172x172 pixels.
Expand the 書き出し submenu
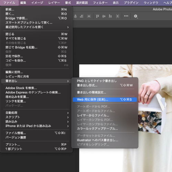click(36, 81)
